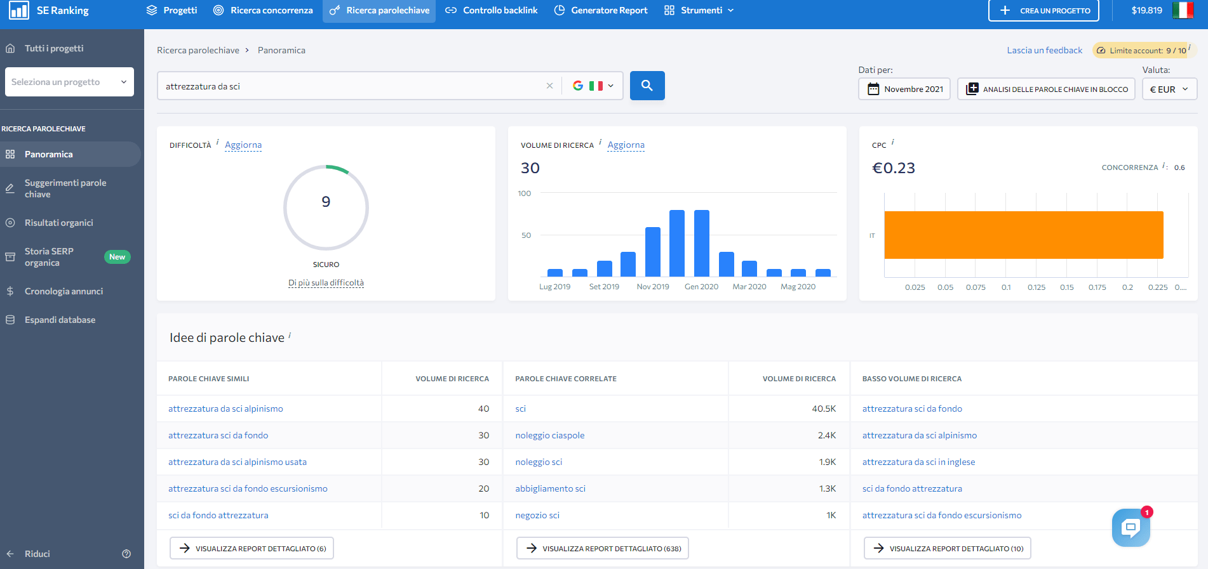
Task: Click the tallest blue bar above Gen 2020
Action: [701, 243]
